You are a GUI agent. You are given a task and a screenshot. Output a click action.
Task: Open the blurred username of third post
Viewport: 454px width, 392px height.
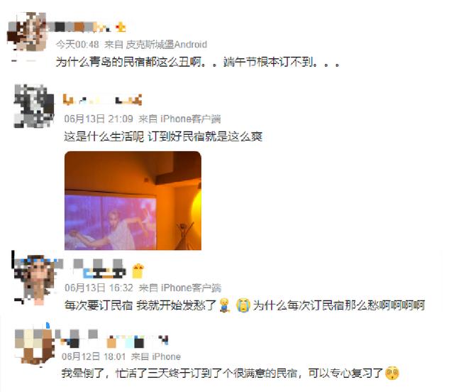click(x=99, y=268)
